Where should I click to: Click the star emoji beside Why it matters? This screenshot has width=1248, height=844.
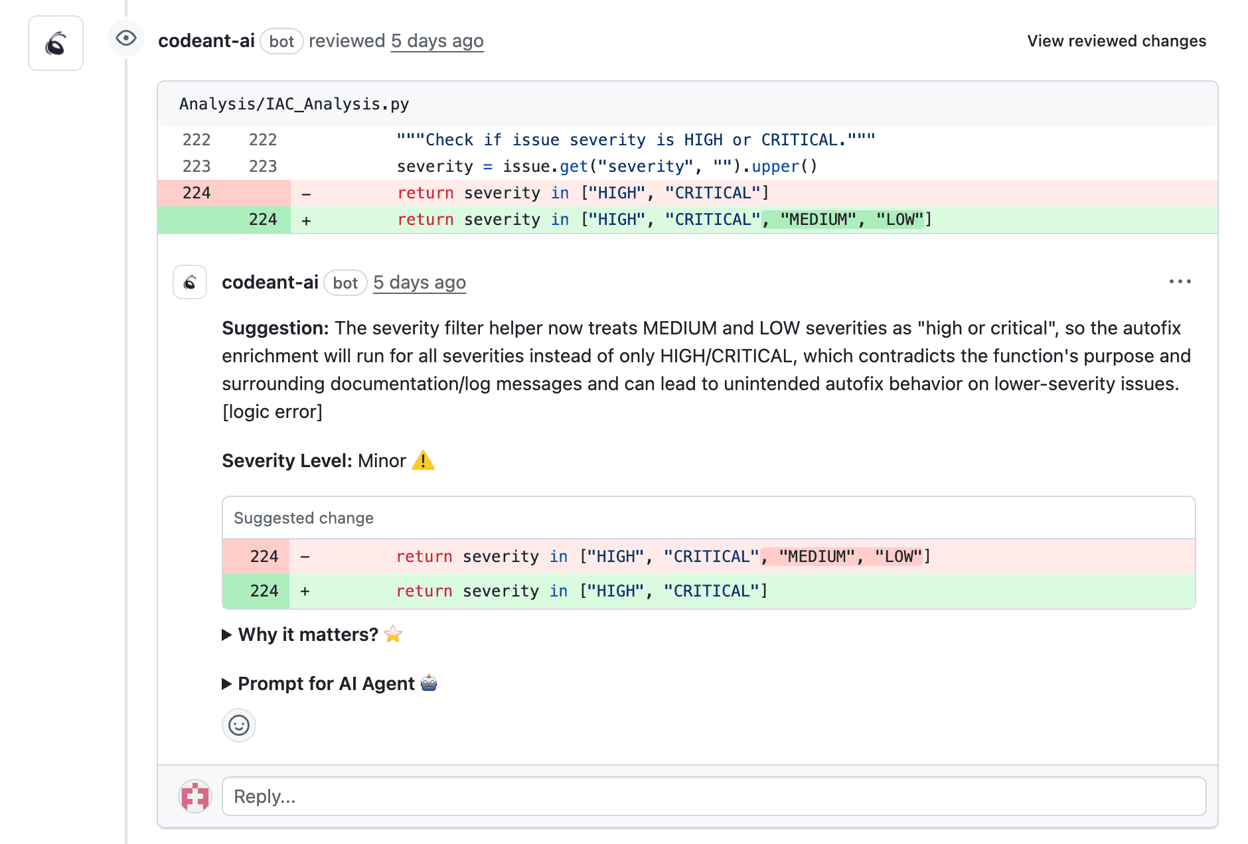[x=393, y=634]
